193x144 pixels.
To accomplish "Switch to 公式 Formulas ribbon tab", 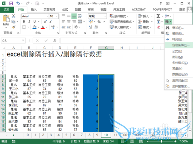I will coord(65,10).
